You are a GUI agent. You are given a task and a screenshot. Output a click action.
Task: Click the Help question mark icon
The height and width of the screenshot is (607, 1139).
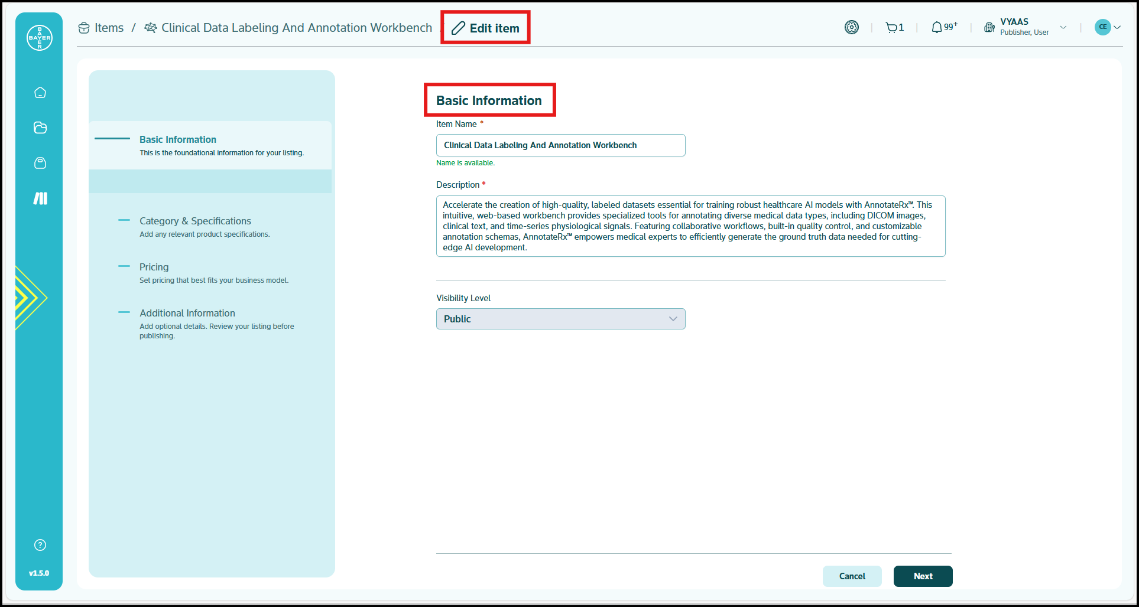pyautogui.click(x=39, y=544)
